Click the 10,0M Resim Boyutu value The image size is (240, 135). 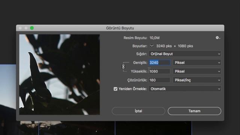pos(154,38)
